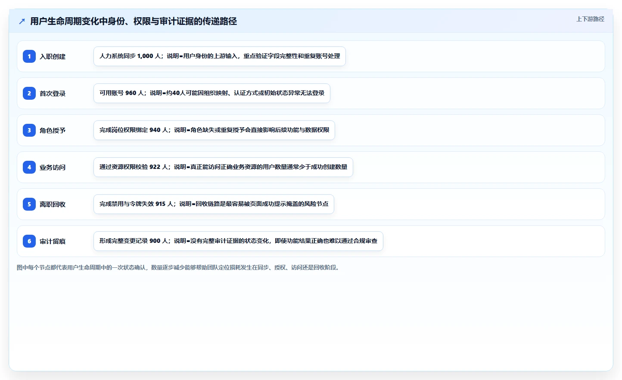Select step number badge 2

pyautogui.click(x=29, y=93)
